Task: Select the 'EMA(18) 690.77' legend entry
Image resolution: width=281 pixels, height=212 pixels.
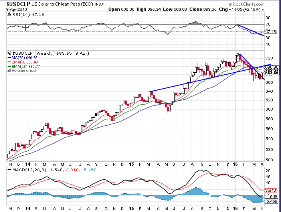Action: point(24,67)
